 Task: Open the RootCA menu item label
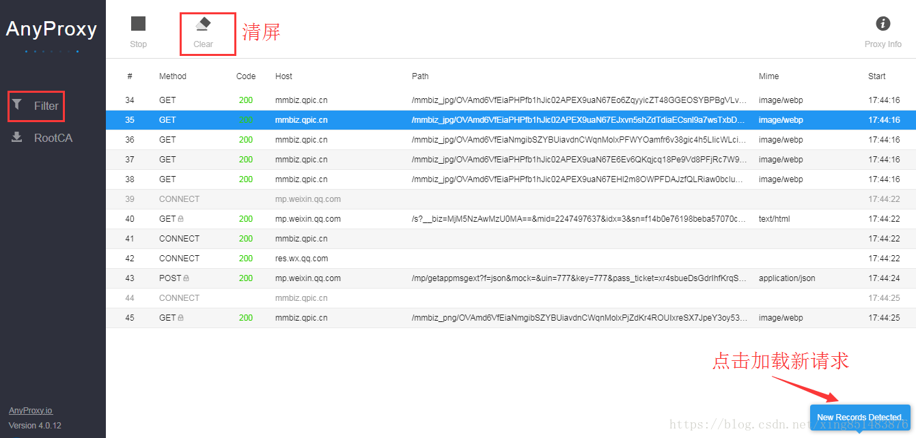(53, 138)
